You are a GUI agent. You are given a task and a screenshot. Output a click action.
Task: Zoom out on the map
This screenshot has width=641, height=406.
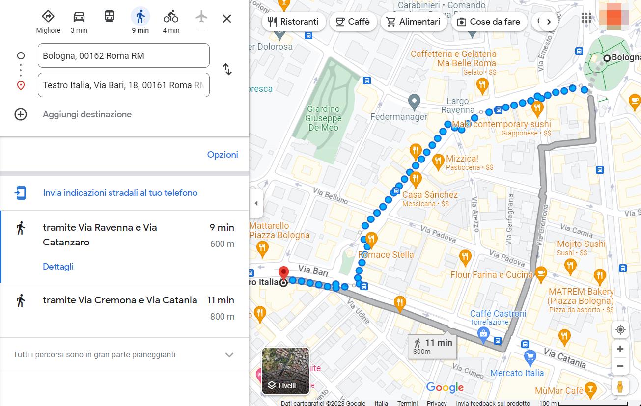[x=620, y=366]
